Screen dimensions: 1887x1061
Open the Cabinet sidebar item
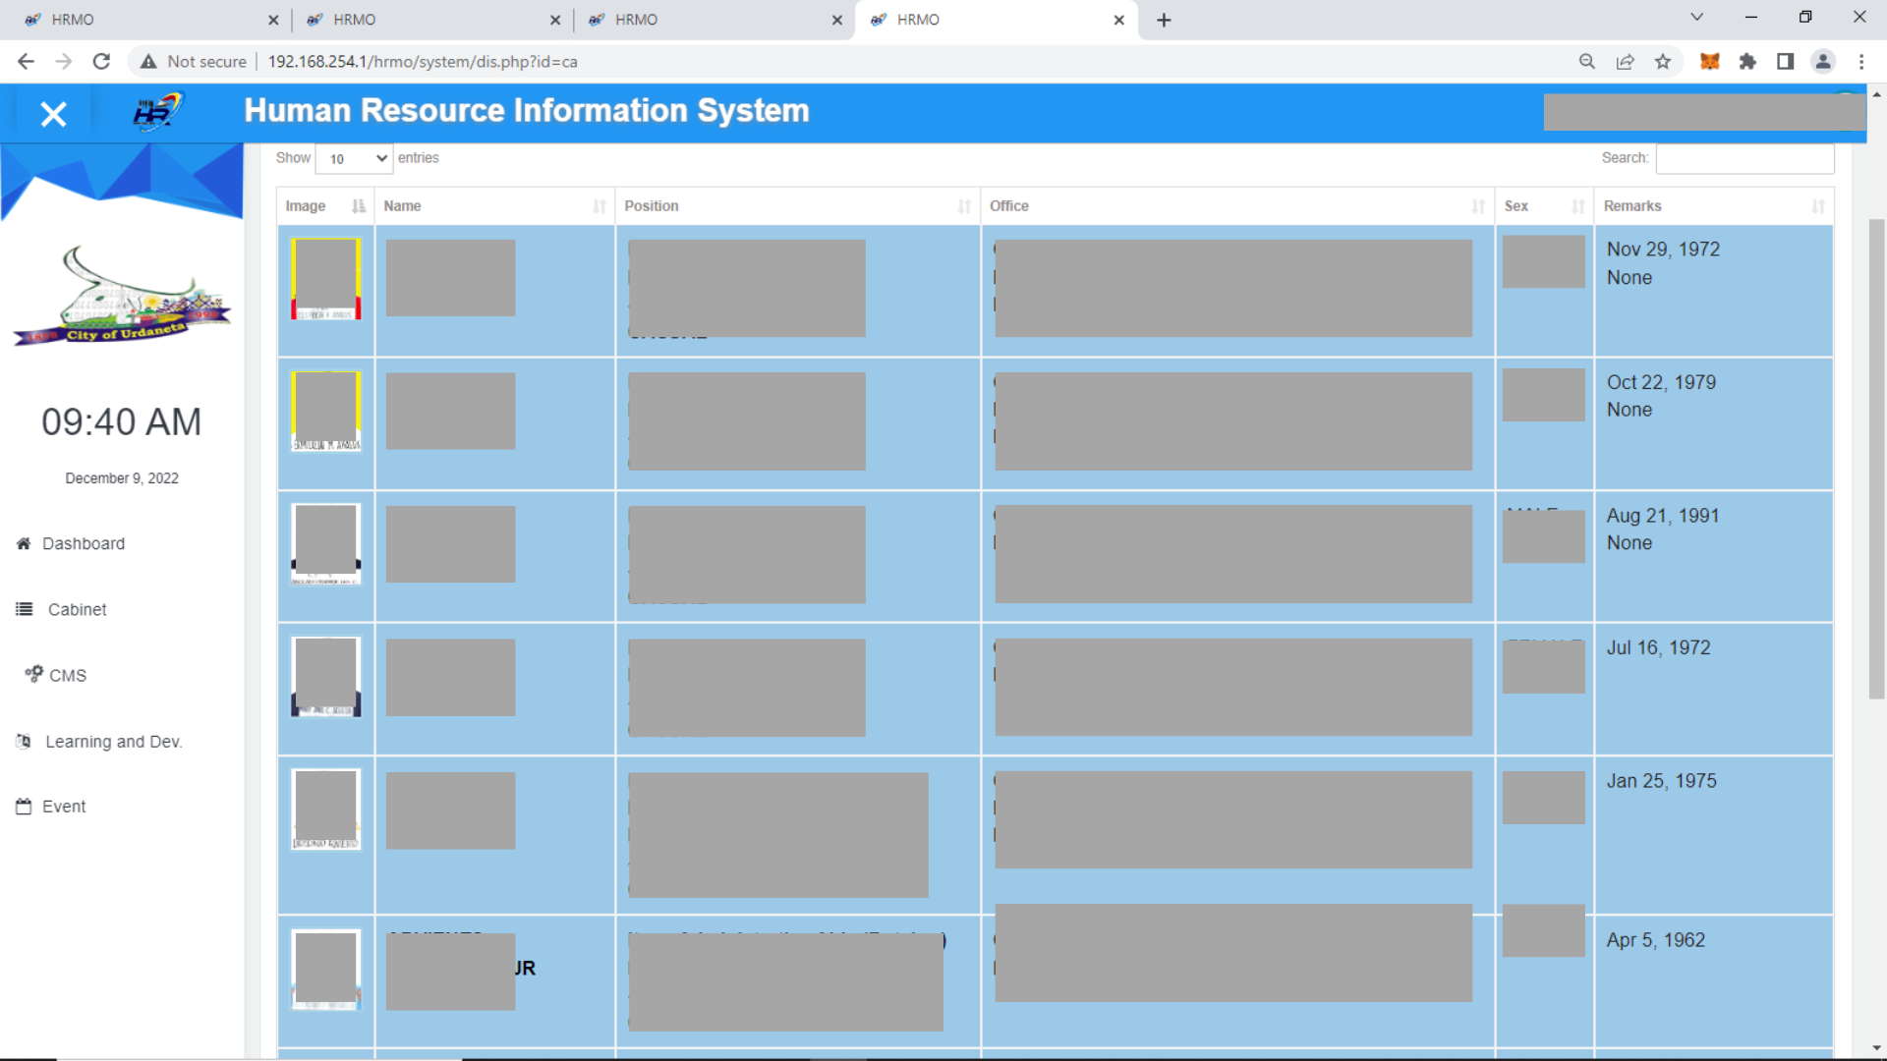77,609
